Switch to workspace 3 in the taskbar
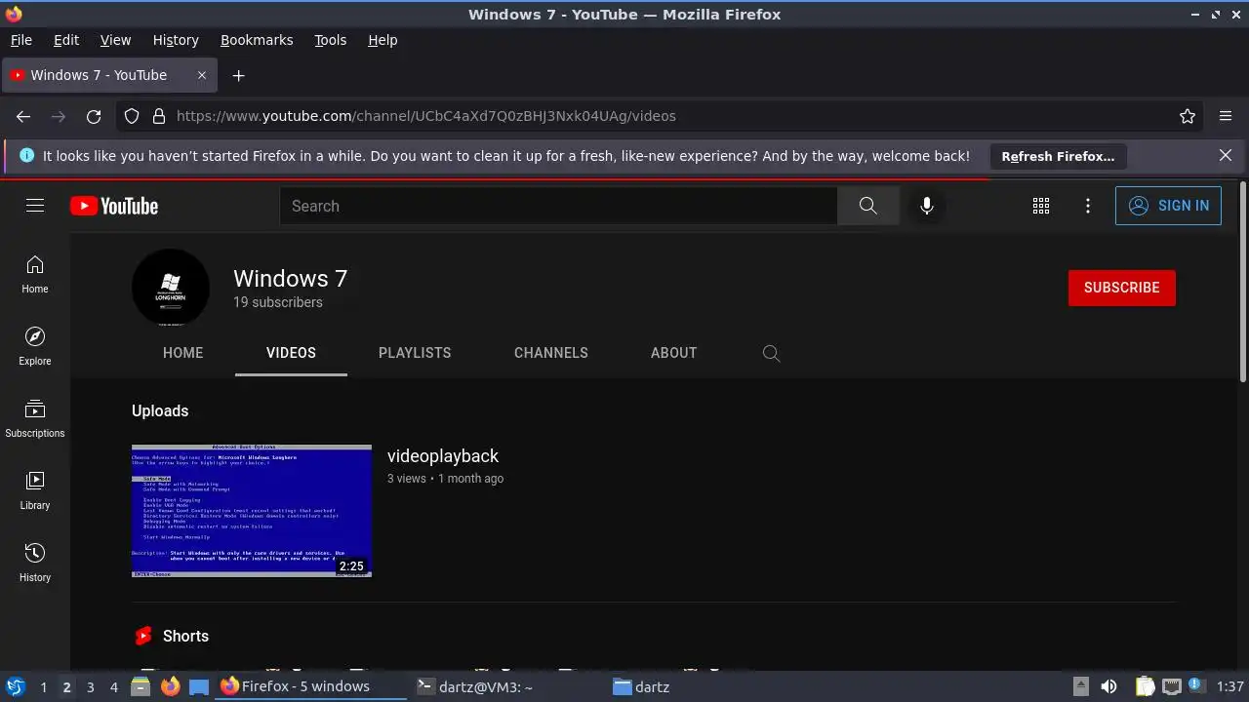 (x=90, y=687)
